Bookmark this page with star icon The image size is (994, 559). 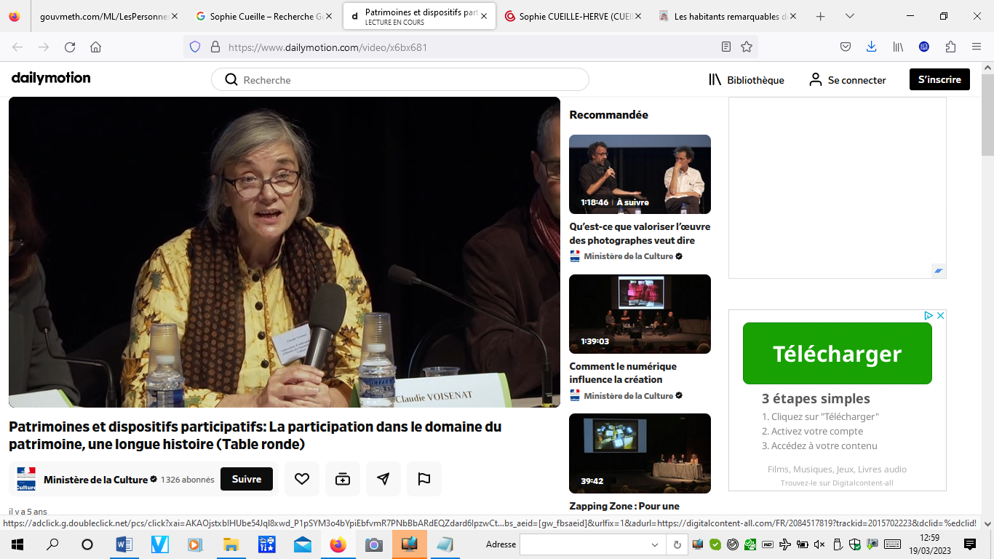point(747,47)
